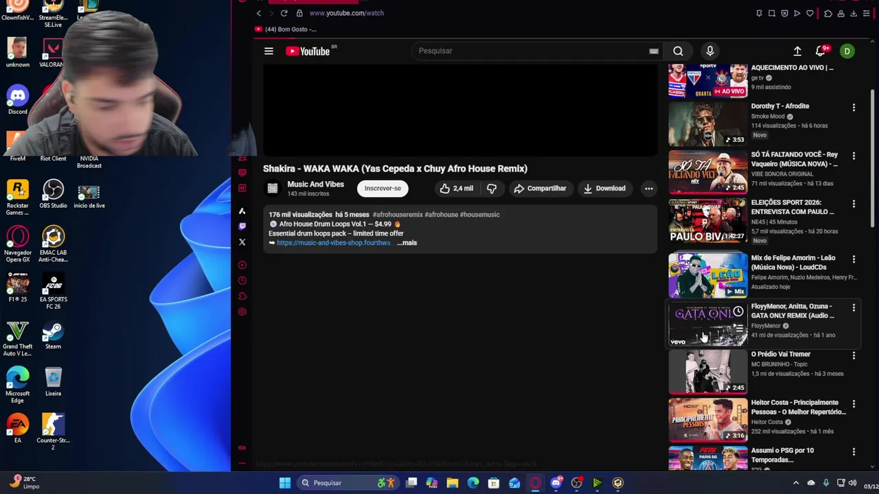Open options for 'Assumi o PSG' video

[854, 452]
